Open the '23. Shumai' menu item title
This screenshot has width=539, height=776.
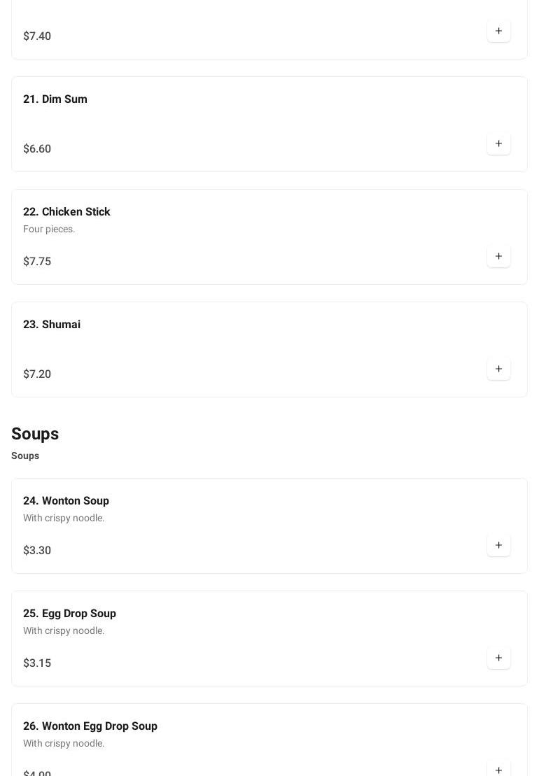(52, 325)
